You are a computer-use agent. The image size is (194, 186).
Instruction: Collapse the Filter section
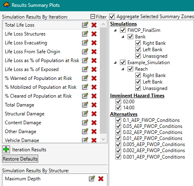[x=93, y=17]
